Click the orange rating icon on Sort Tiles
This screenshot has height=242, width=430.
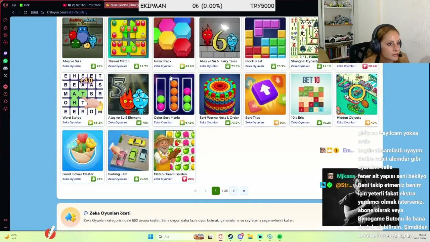276,123
